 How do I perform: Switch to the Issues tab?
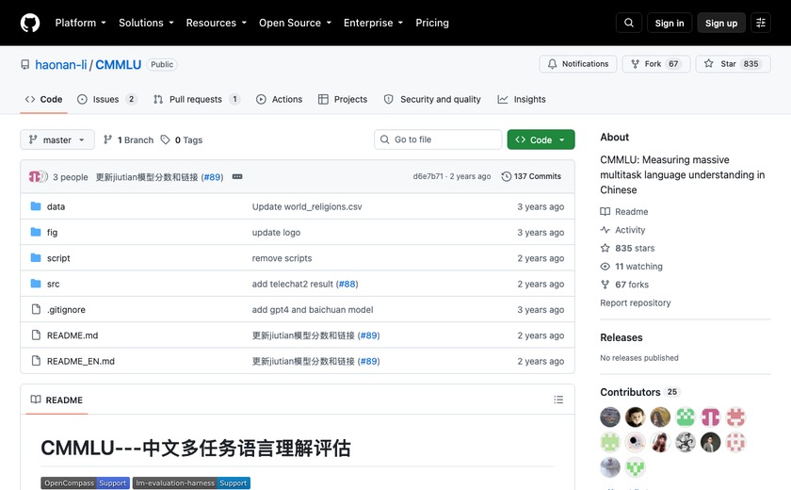point(106,99)
